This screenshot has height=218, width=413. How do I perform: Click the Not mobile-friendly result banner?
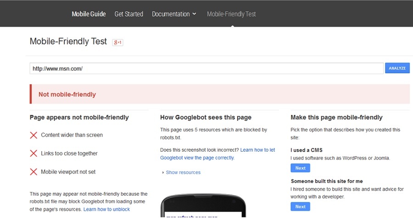(x=220, y=94)
